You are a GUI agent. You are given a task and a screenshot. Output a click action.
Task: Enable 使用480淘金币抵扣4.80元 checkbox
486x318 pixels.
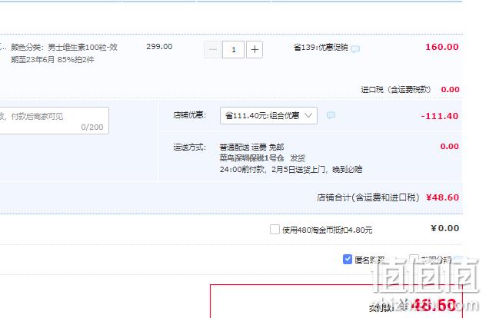[x=275, y=230]
